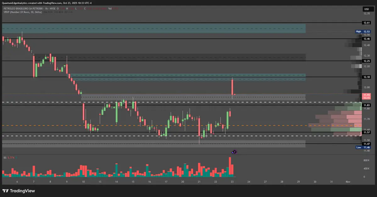Click date label 23 on time axis

pos(232,182)
